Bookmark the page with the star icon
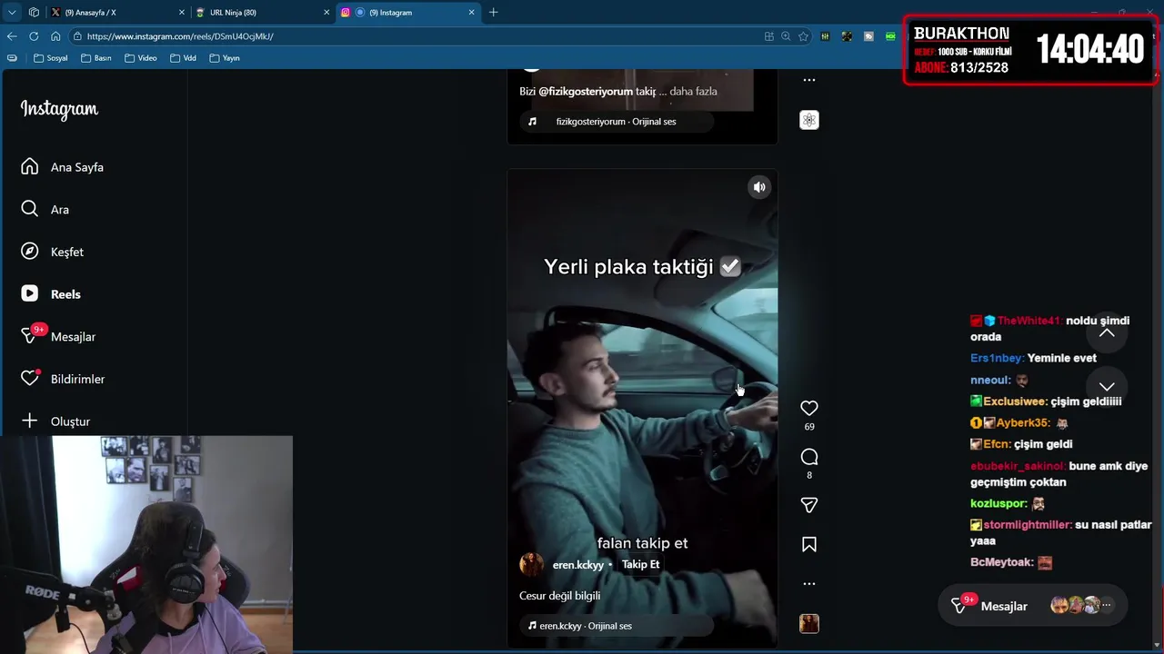1164x654 pixels. (x=803, y=36)
